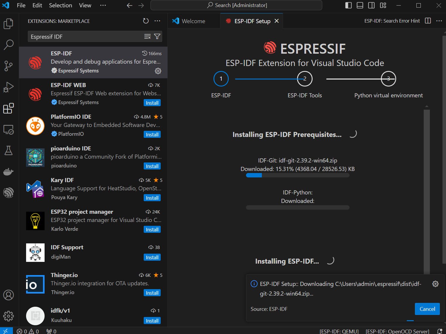Open Customize Layout menu
The image size is (446, 334).
383,5
